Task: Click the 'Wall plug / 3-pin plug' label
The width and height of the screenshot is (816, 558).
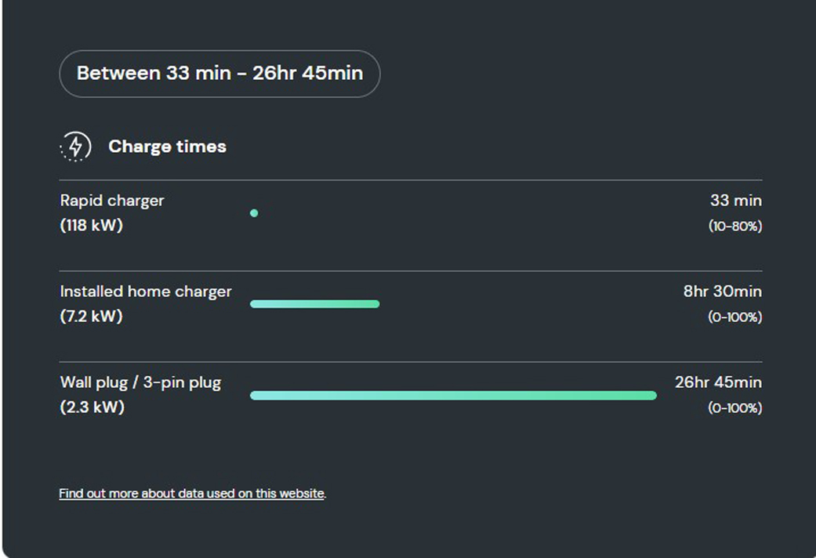Action: (x=140, y=382)
